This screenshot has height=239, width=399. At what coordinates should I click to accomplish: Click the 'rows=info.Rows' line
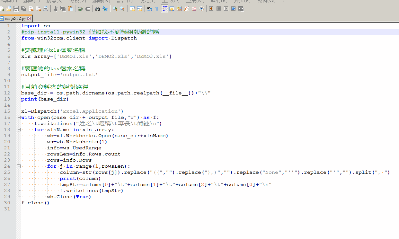[x=69, y=160]
